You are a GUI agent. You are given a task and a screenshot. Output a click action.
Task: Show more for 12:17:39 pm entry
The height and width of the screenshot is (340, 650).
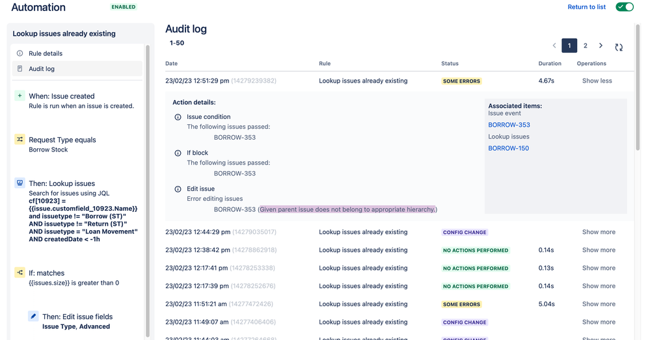[x=599, y=286]
